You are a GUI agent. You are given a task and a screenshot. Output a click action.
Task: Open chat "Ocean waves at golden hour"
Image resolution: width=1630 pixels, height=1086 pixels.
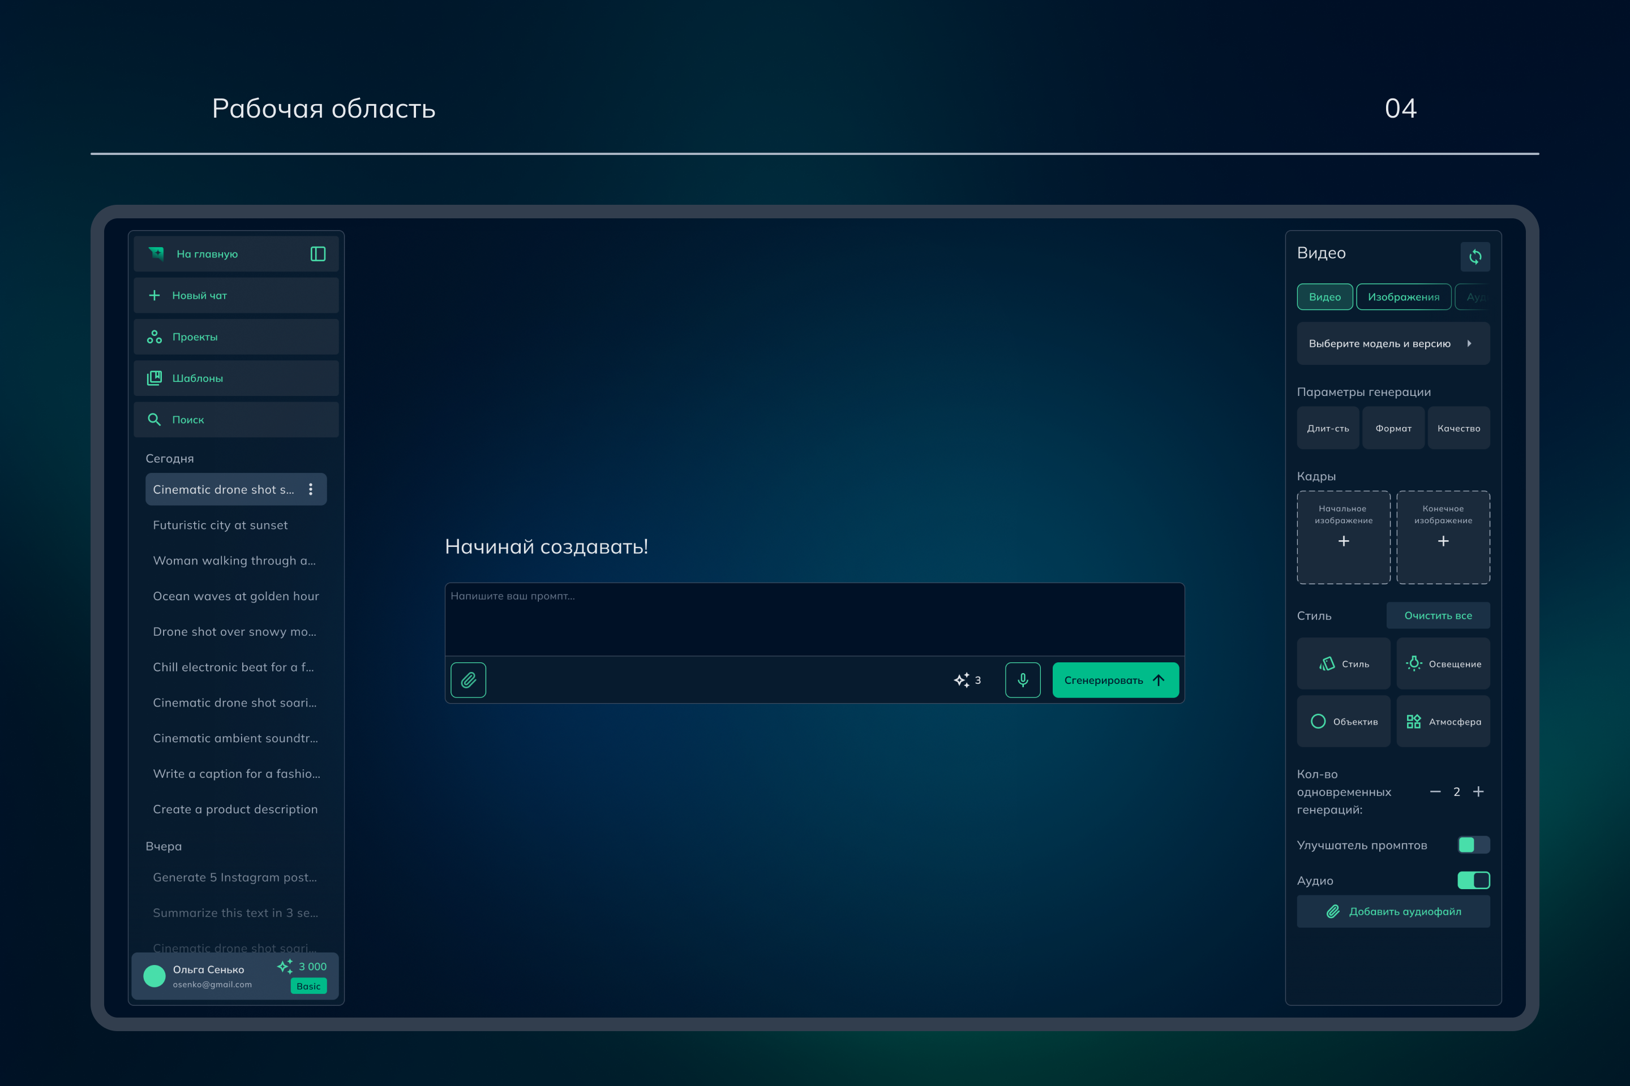pyautogui.click(x=235, y=596)
